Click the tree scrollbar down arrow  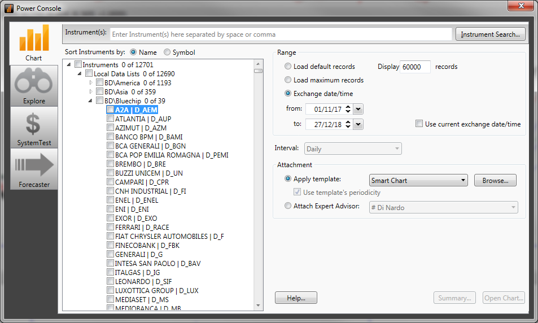258,305
